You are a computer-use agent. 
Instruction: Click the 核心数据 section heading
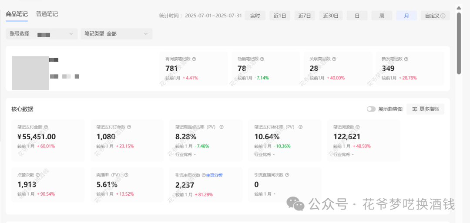tap(22, 109)
